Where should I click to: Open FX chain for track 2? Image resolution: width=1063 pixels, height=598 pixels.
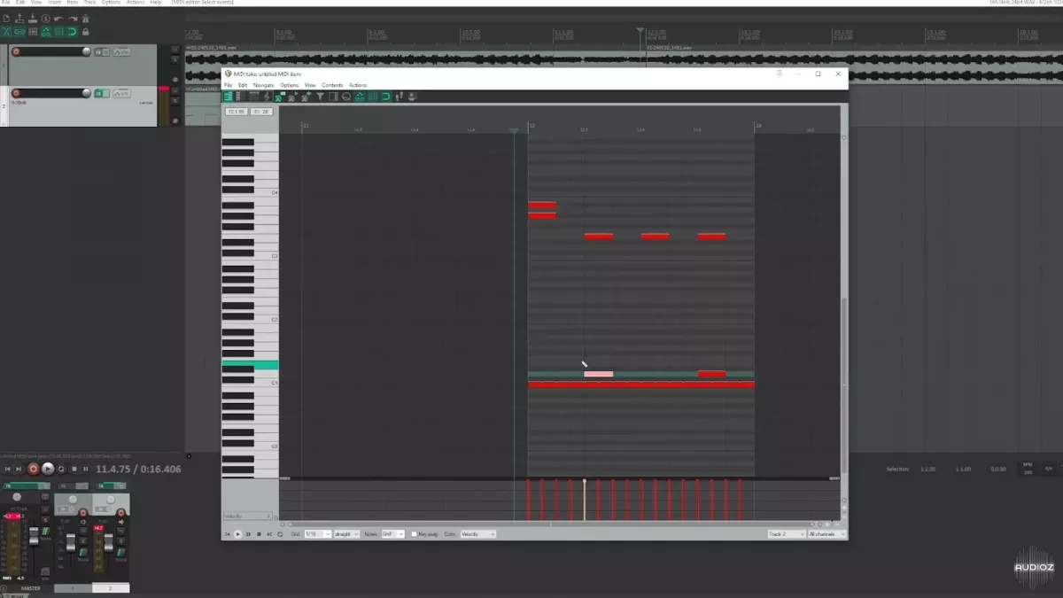pos(100,93)
